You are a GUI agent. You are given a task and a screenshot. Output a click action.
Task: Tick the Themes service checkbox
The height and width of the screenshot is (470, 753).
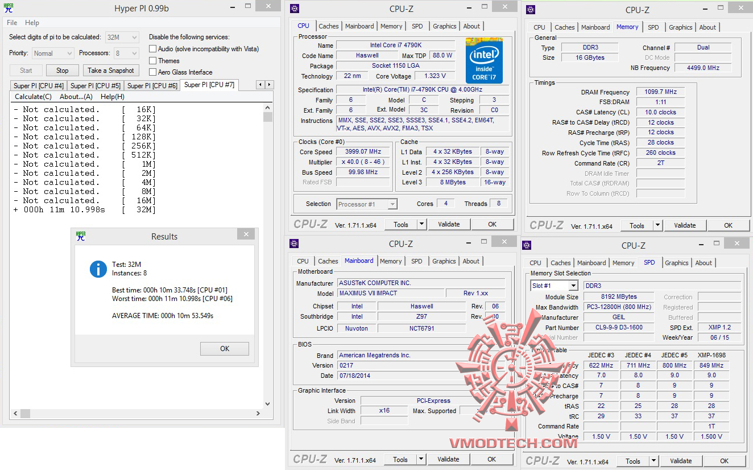(x=152, y=60)
